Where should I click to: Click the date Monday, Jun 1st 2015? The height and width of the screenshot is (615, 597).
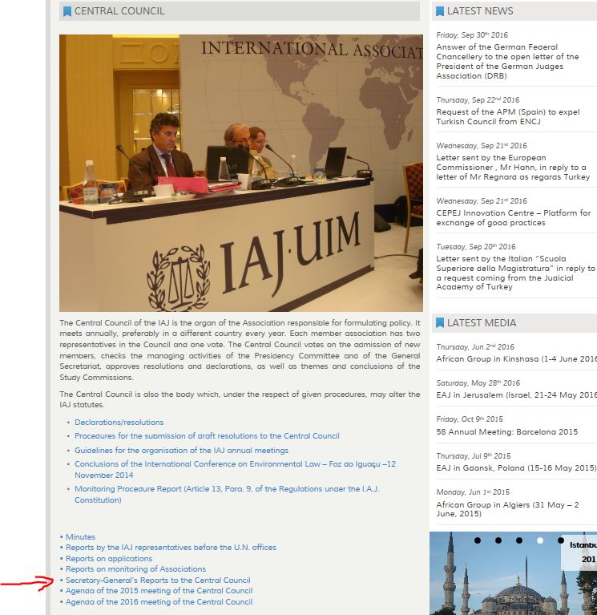point(473,492)
